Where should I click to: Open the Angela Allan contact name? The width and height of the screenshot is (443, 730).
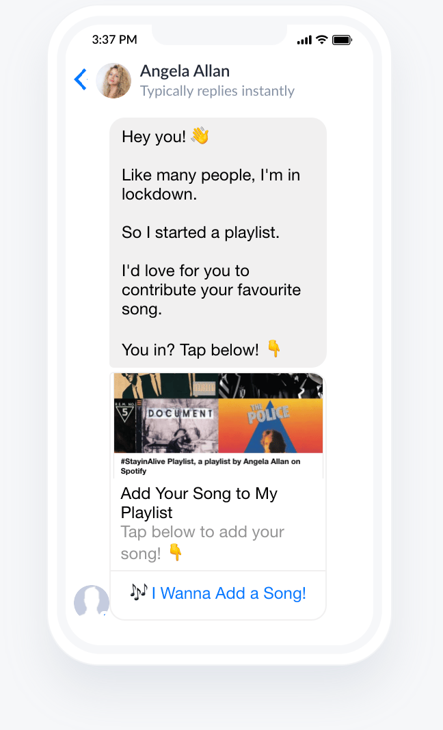(x=185, y=71)
